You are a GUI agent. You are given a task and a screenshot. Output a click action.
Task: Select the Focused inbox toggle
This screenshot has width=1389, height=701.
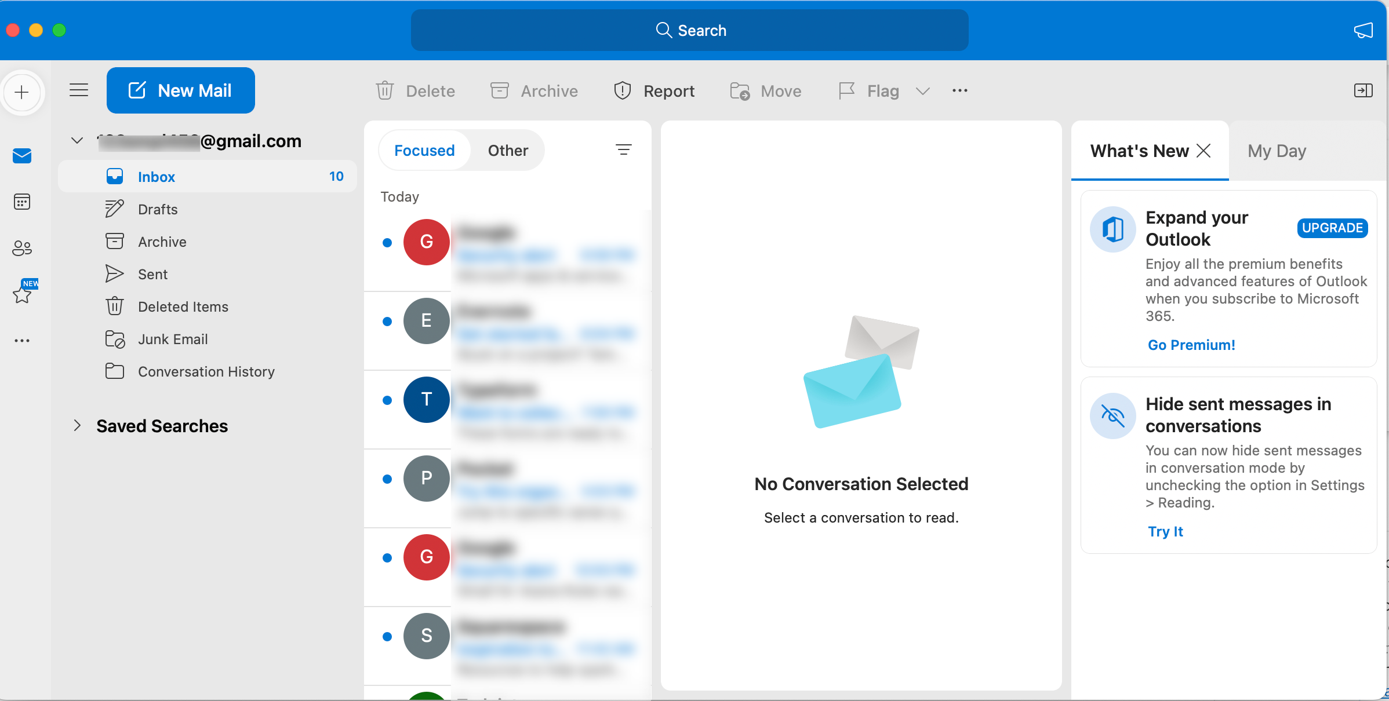[x=424, y=151]
